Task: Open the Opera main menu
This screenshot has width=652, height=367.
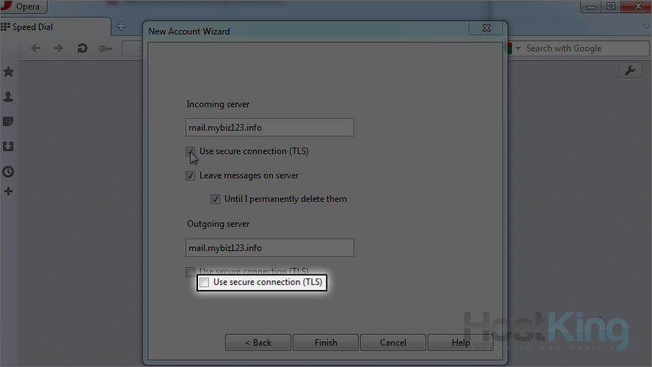Action: pyautogui.click(x=23, y=7)
